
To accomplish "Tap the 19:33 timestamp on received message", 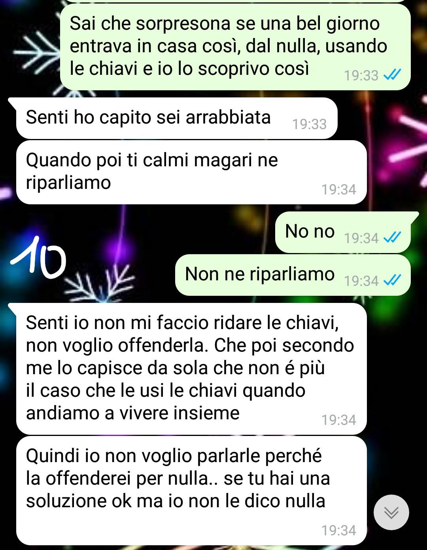I will pos(309,124).
